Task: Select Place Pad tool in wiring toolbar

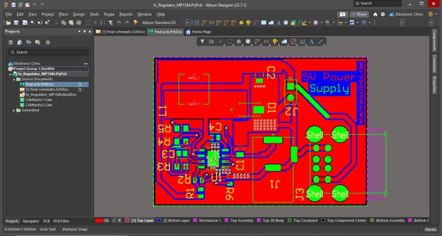Action: [241, 22]
